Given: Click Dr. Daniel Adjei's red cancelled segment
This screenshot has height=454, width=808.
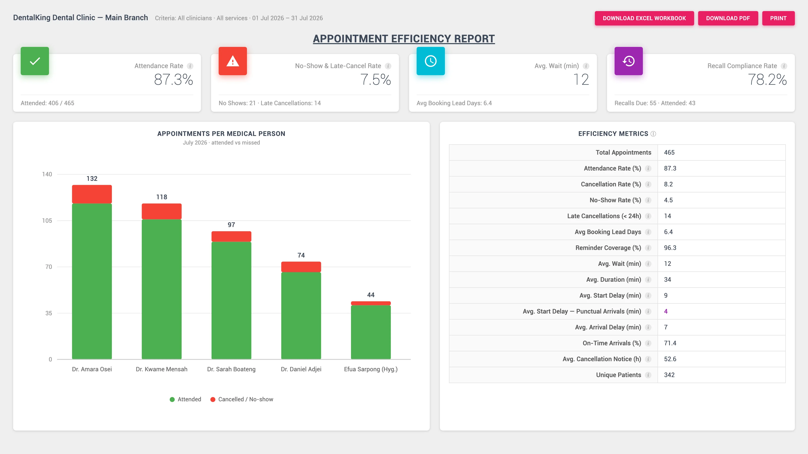Looking at the screenshot, I should click(301, 267).
